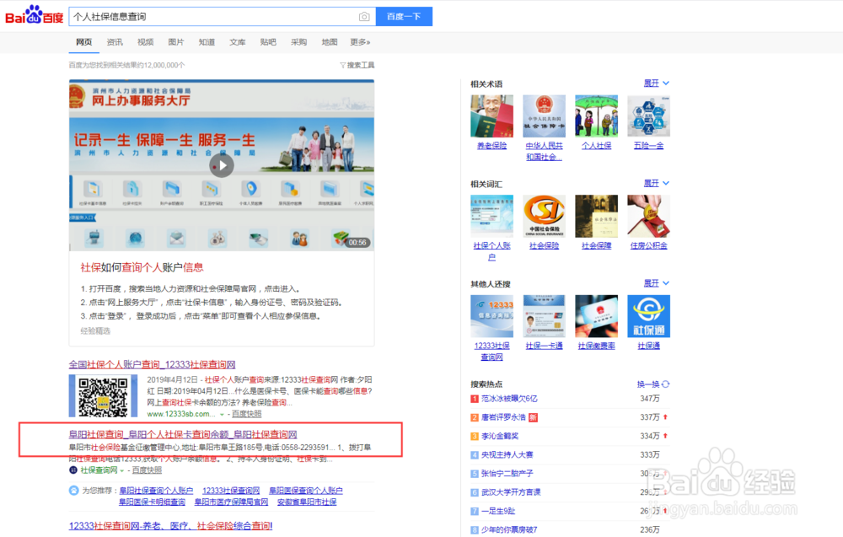
Task: Click recommended 阜阳医保卡明细查询 link
Action: coord(152,502)
